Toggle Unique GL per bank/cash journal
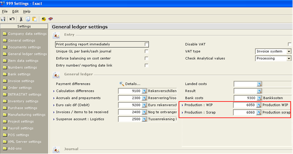Image resolution: width=293 pixels, height=154 pixels. point(146,51)
